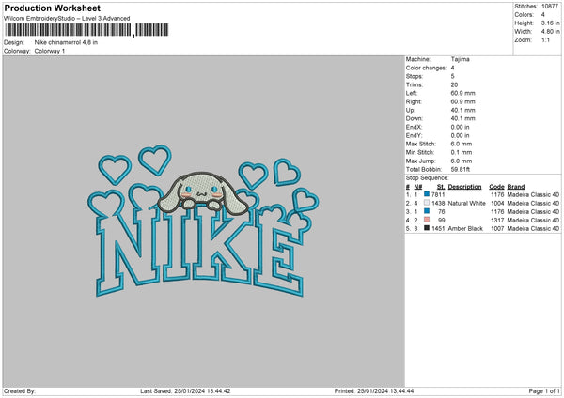Screen dimensions: 564x398
Task: Click the 'Code' column header
Action: [496, 187]
